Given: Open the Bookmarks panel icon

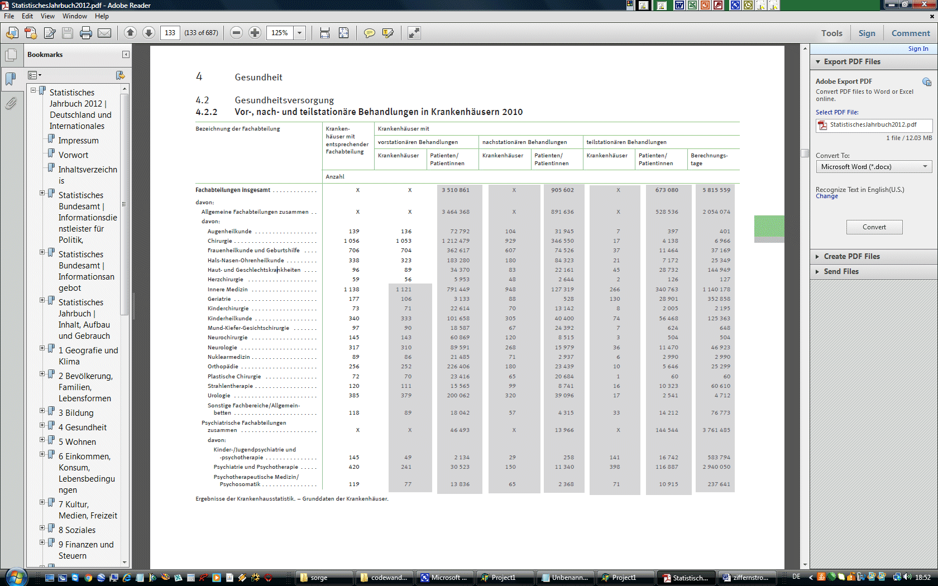Looking at the screenshot, I should point(11,79).
